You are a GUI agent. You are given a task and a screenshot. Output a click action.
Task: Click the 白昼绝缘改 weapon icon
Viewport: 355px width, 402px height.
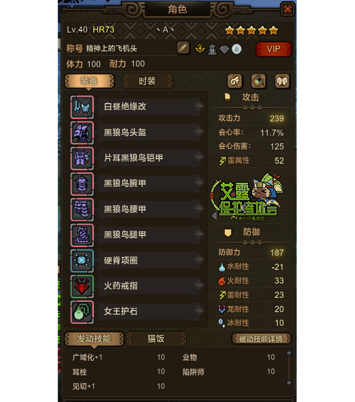tap(82, 107)
